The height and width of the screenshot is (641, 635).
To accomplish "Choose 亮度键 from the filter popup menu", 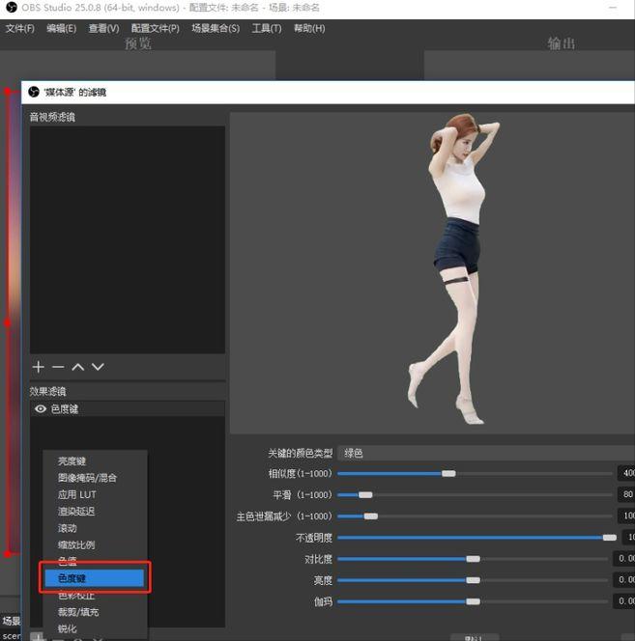I will click(72, 460).
